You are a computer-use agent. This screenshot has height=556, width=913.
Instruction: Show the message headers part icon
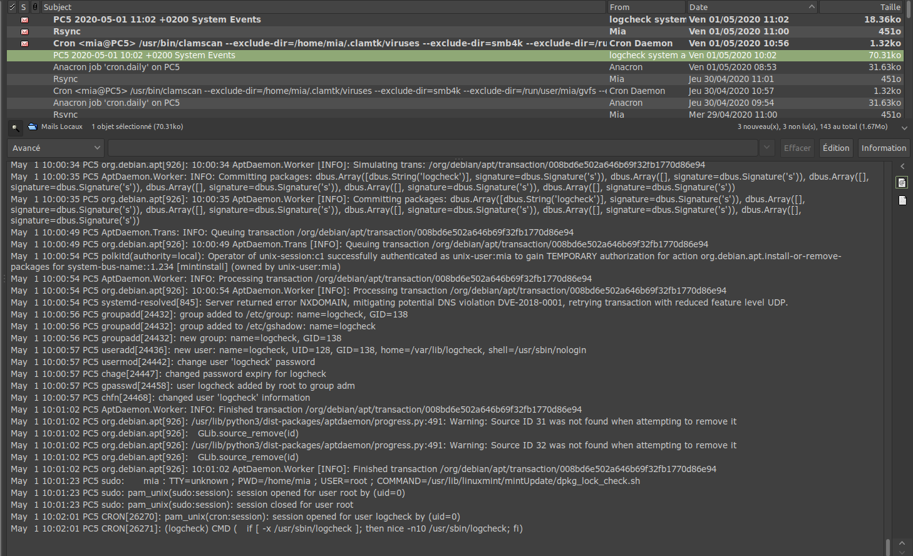coord(902,182)
